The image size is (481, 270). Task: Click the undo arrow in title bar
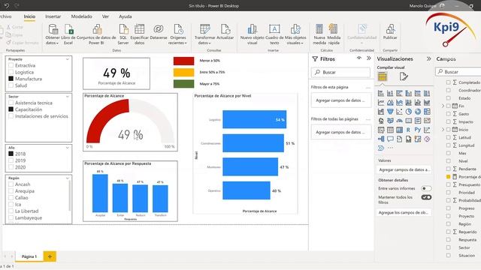(x=7, y=5)
